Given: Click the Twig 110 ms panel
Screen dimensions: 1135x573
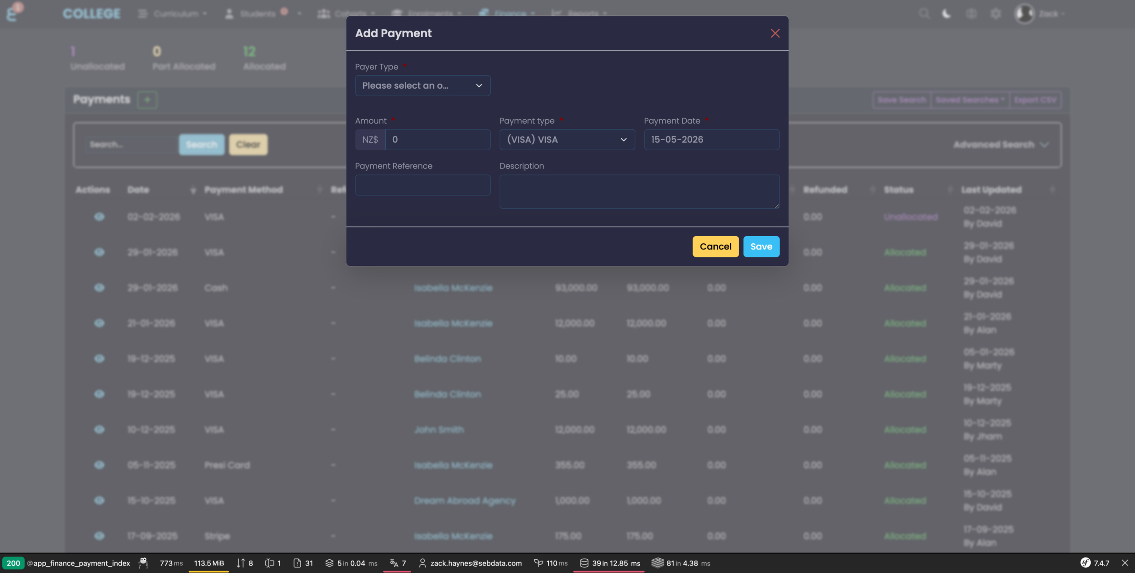Looking at the screenshot, I should [551, 563].
